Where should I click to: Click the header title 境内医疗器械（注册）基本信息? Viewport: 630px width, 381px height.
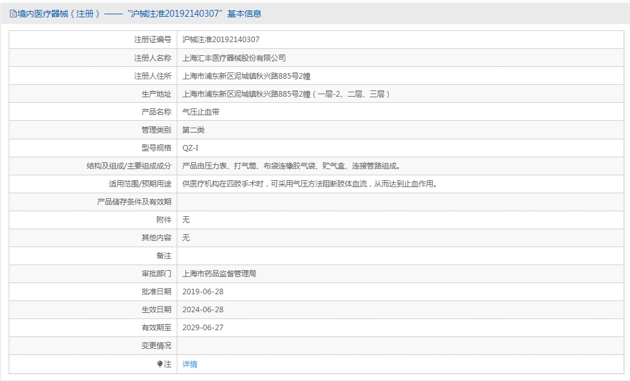pos(139,14)
